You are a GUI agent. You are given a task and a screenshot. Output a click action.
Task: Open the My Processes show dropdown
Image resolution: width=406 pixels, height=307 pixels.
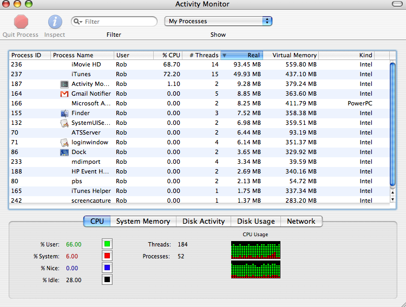tap(218, 21)
